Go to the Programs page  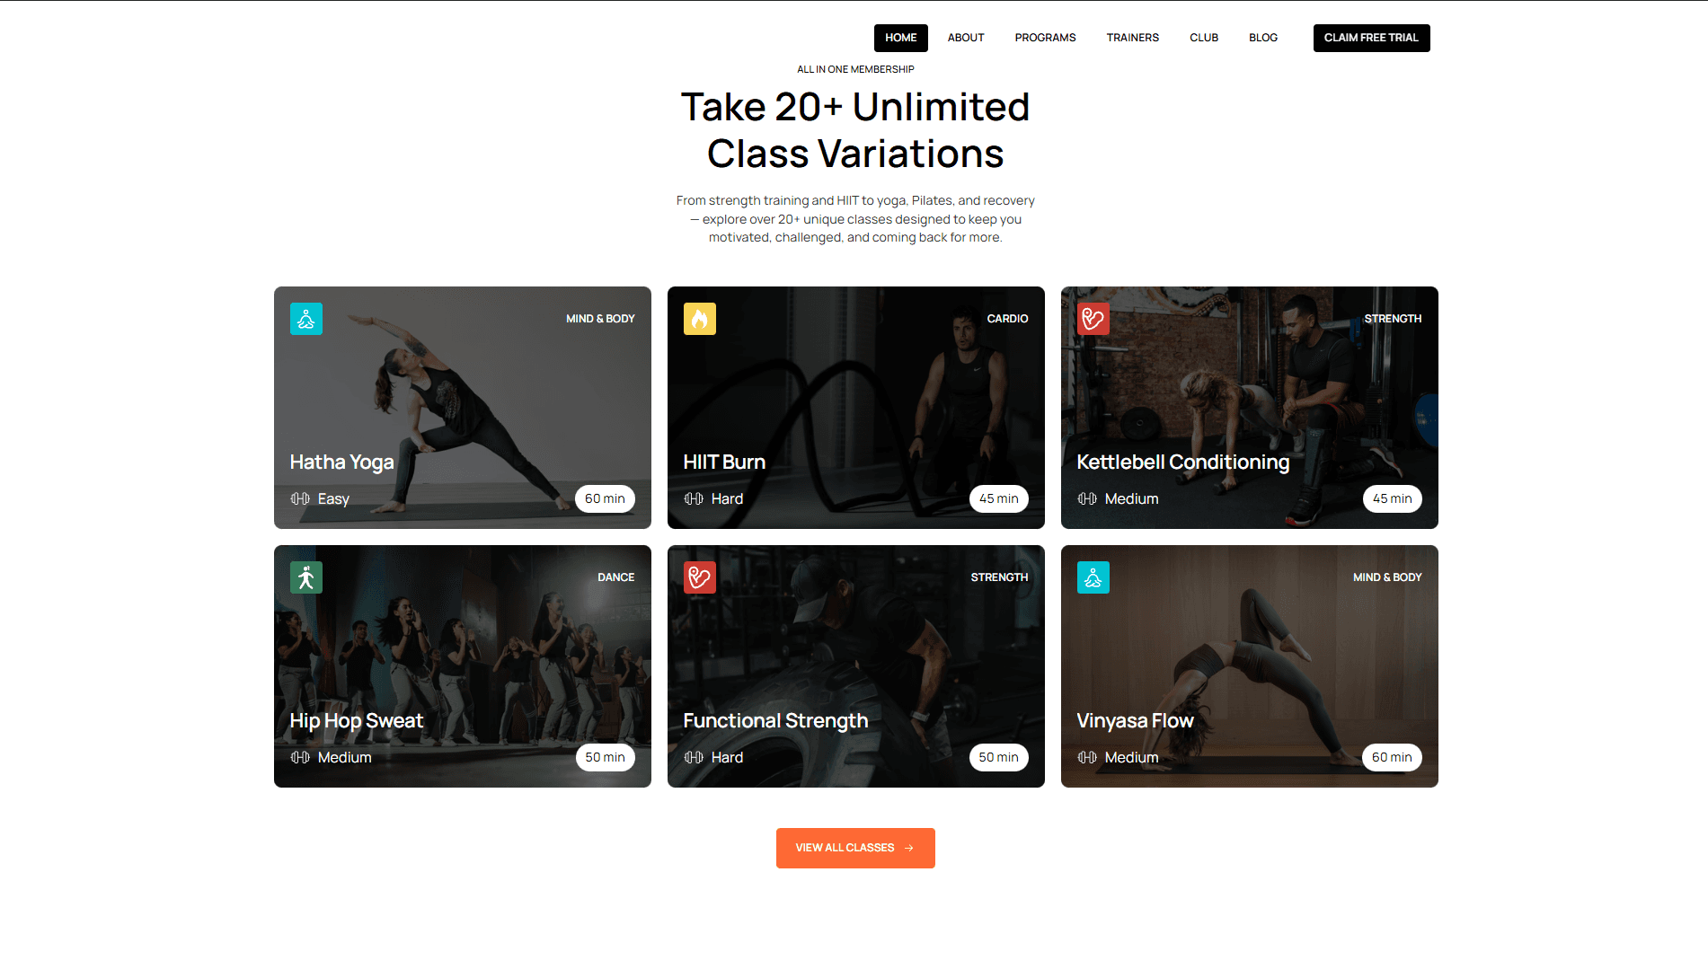1045,38
